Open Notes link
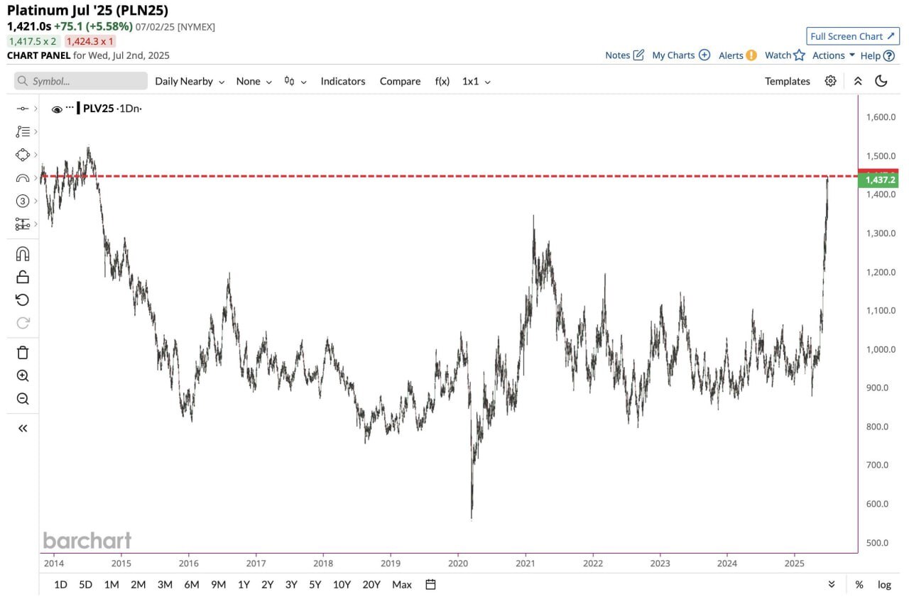 624,55
